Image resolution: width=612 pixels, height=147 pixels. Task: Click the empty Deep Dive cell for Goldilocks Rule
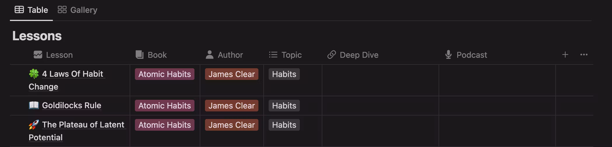click(x=380, y=106)
